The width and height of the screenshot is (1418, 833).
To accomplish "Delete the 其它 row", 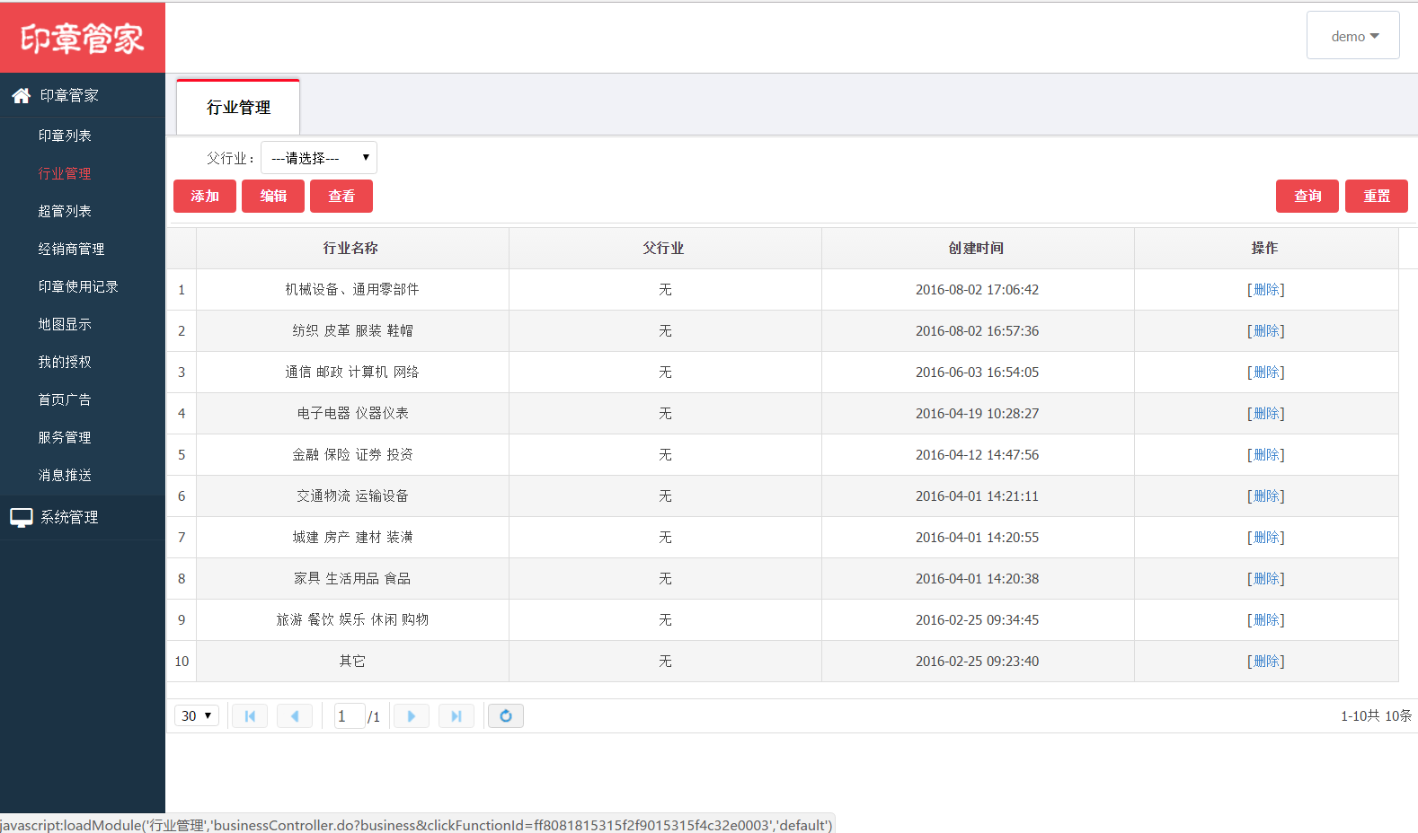I will coord(1266,661).
